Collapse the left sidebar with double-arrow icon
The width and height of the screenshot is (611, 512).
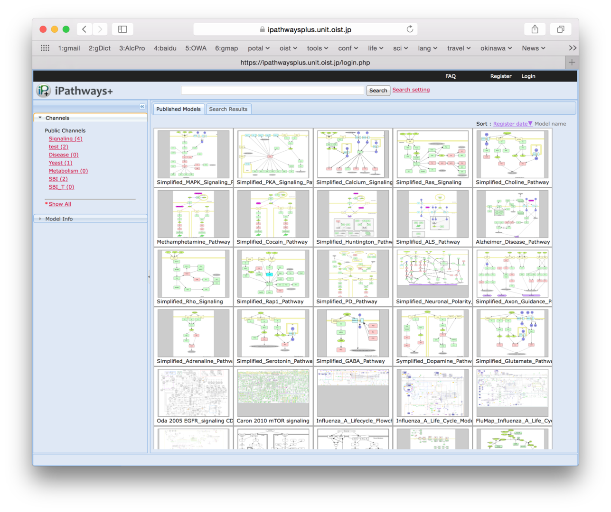coord(142,107)
